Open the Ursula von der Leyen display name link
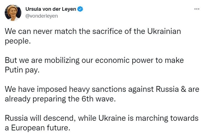The height and width of the screenshot is (134, 205). click(x=51, y=9)
